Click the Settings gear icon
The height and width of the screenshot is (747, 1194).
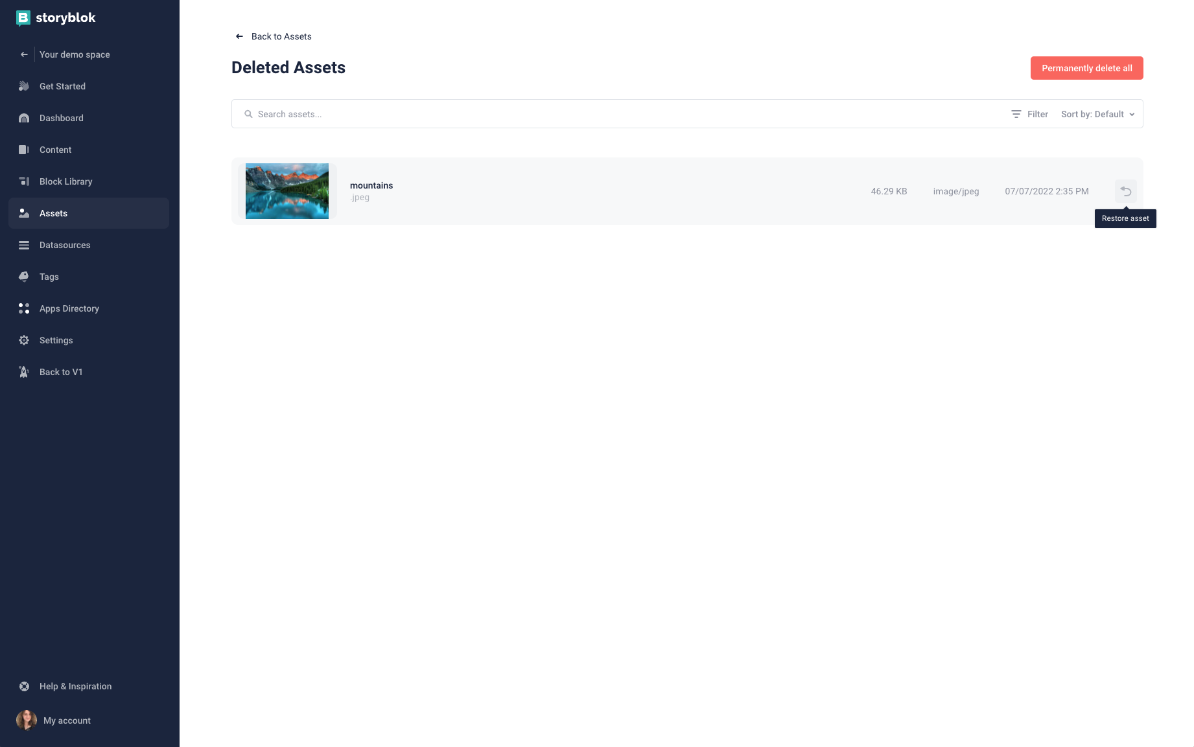click(24, 340)
